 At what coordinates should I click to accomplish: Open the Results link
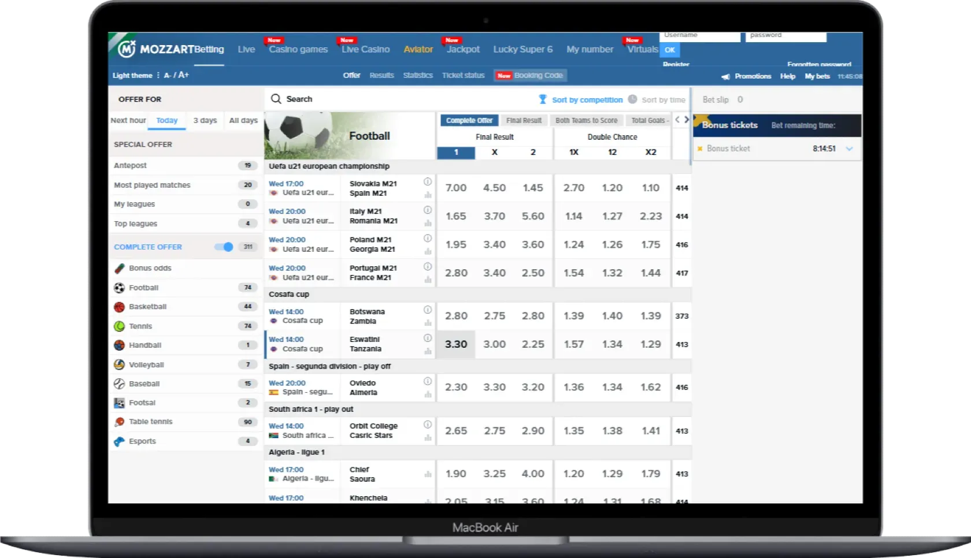[382, 75]
